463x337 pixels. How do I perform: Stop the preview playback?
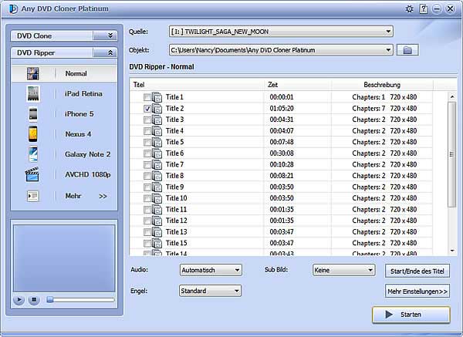click(x=34, y=300)
